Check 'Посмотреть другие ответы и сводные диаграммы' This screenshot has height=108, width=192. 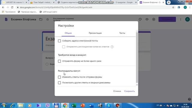tap(59, 83)
